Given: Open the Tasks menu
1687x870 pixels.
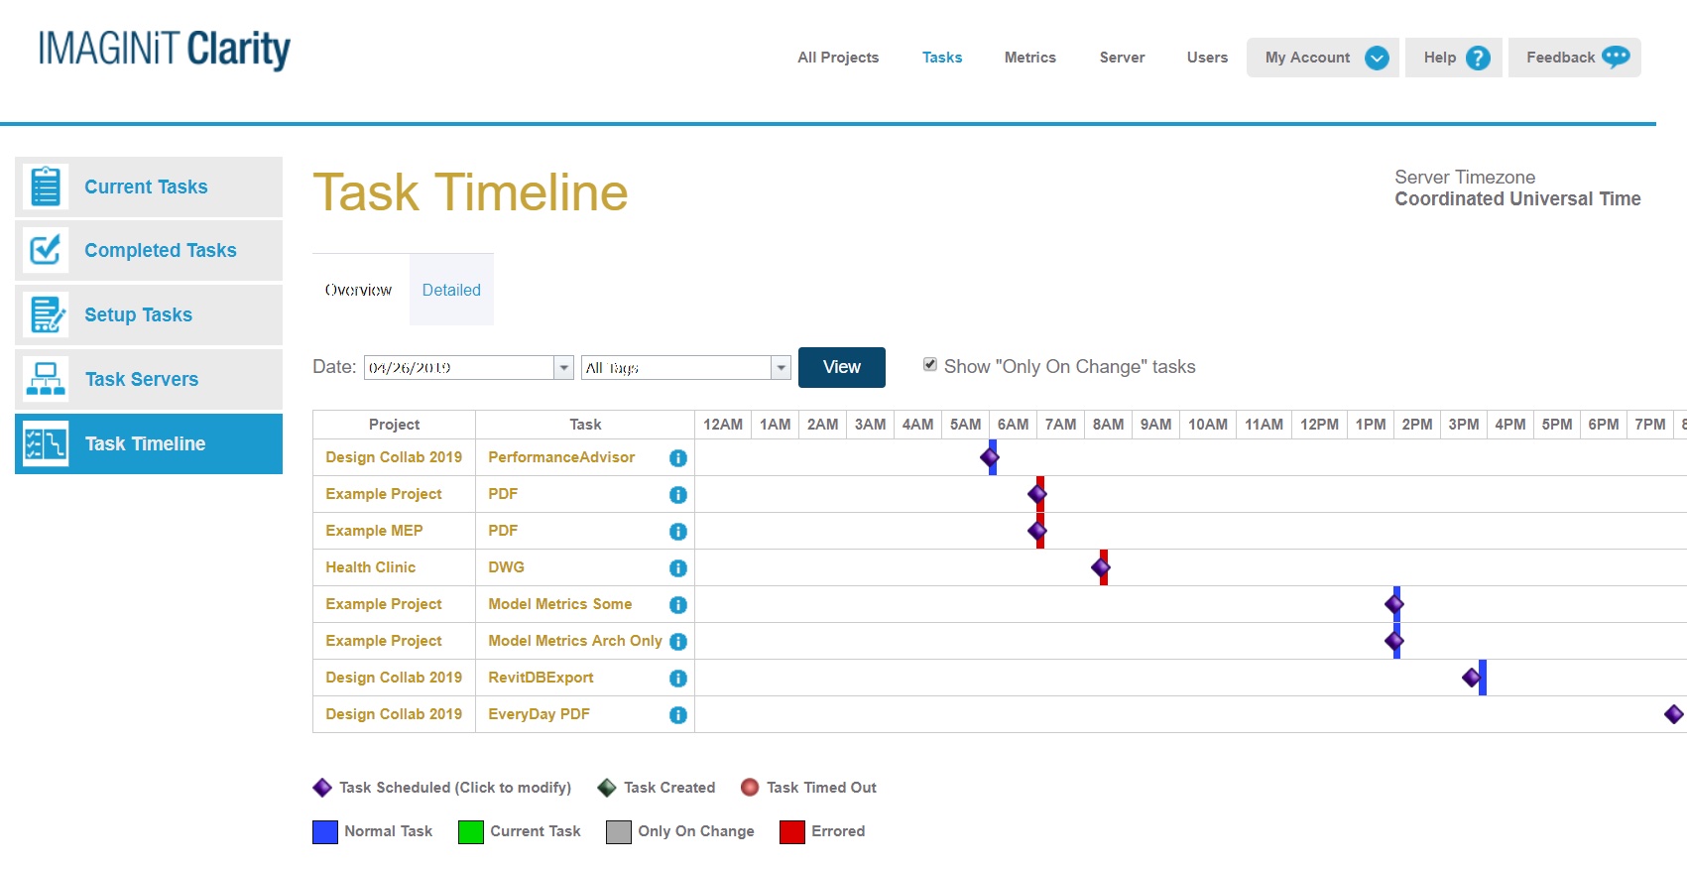Looking at the screenshot, I should tap(942, 58).
